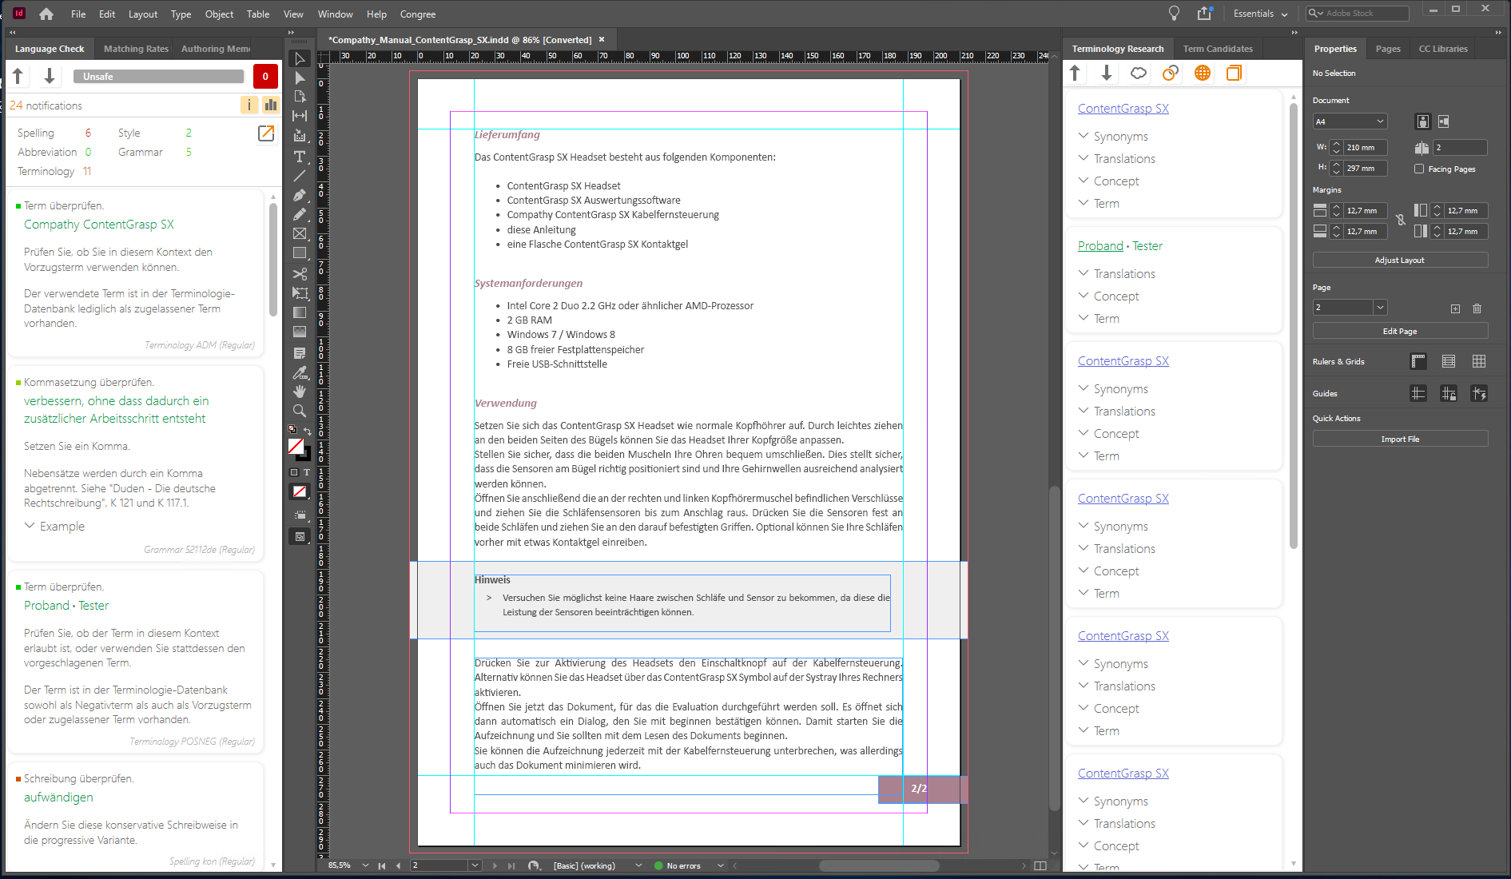Screen dimensions: 1511x879
Task: Open the A4 page size dropdown
Action: [x=1350, y=121]
